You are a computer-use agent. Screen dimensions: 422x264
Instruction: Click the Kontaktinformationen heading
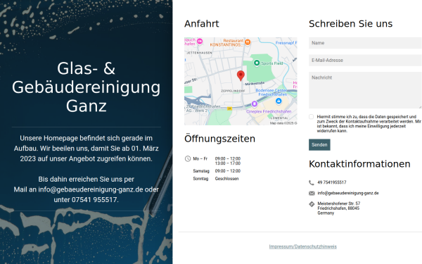pos(359,164)
